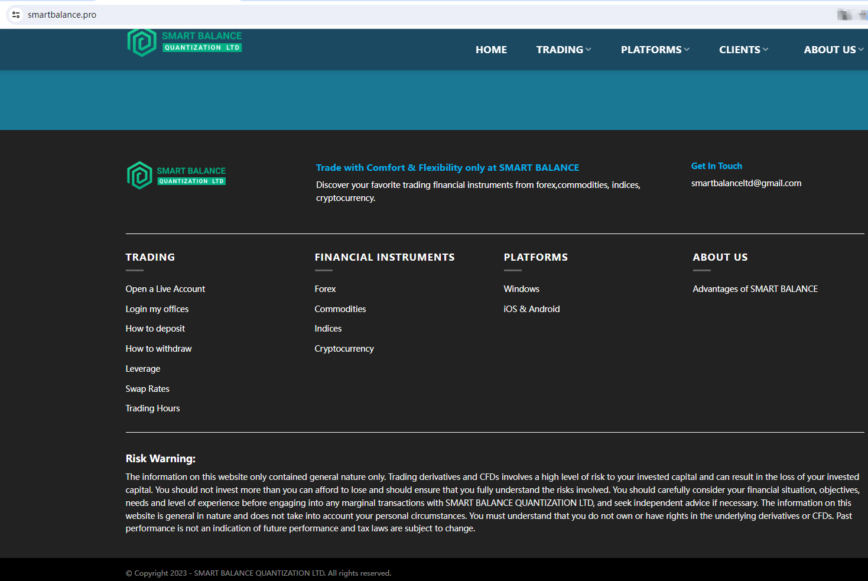
Task: Click the Smart Balance footer logo
Action: pos(176,176)
